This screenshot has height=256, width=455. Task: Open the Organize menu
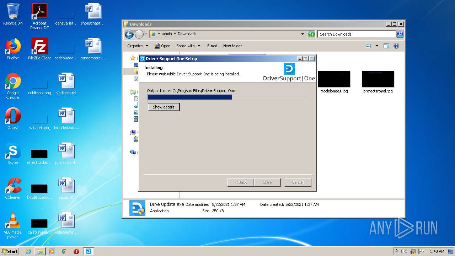click(x=138, y=46)
